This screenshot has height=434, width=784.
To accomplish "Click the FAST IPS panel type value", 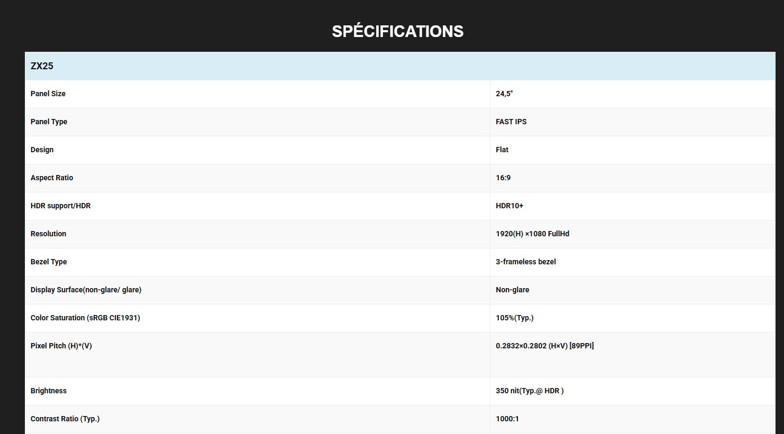I will click(x=511, y=122).
